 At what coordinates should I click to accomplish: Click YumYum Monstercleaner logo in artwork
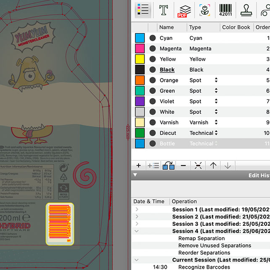pos(33,37)
